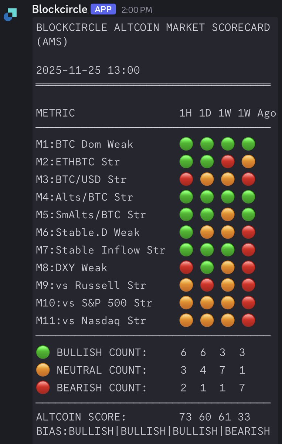Click the M9:vs Russell Str label
Screen dimensions: 282x444
pos(91,286)
